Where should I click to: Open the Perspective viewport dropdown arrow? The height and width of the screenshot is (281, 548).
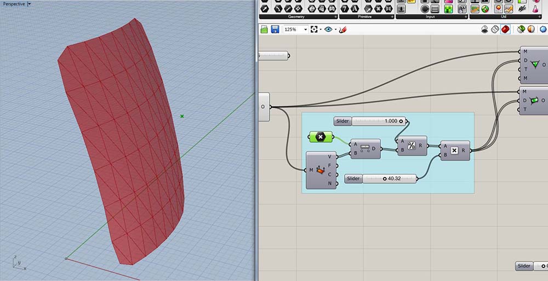[x=28, y=4]
